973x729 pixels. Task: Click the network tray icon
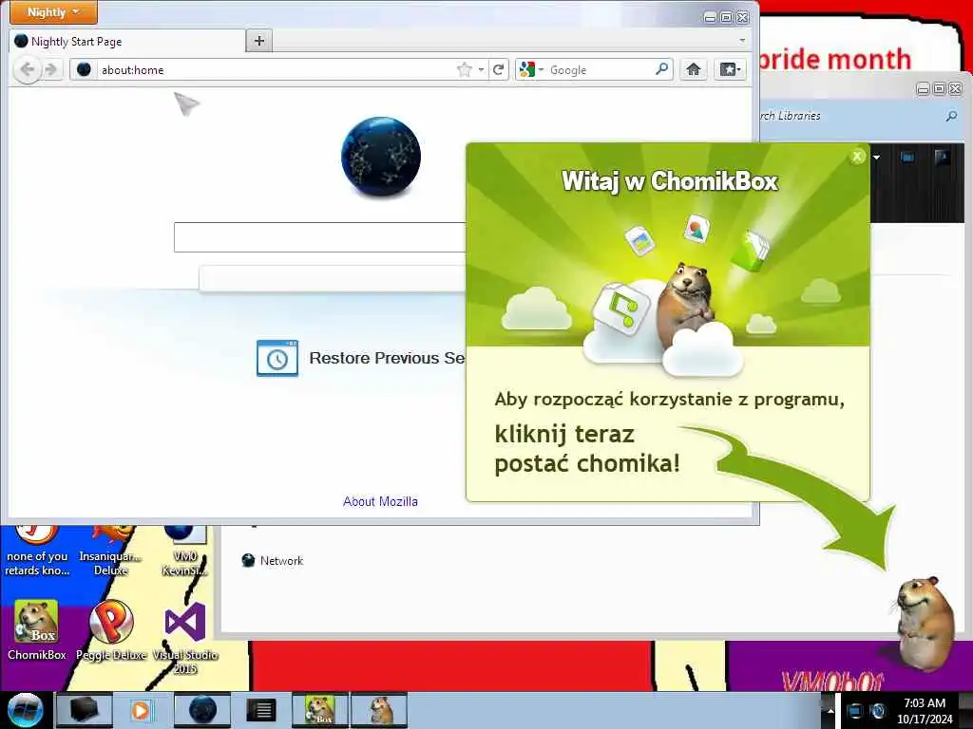pyautogui.click(x=855, y=711)
